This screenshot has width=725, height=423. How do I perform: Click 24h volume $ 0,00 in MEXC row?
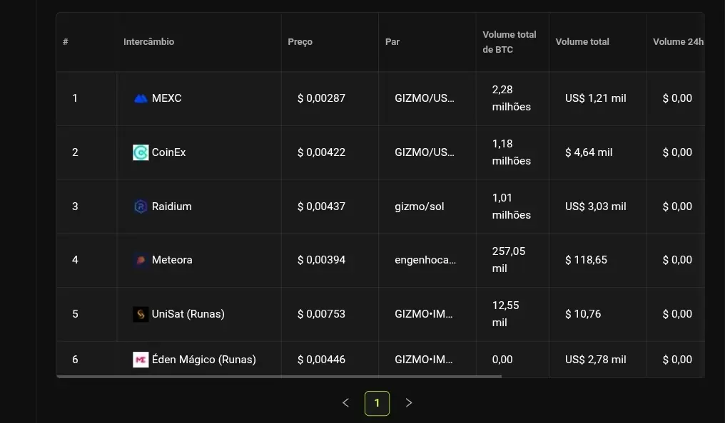click(677, 98)
